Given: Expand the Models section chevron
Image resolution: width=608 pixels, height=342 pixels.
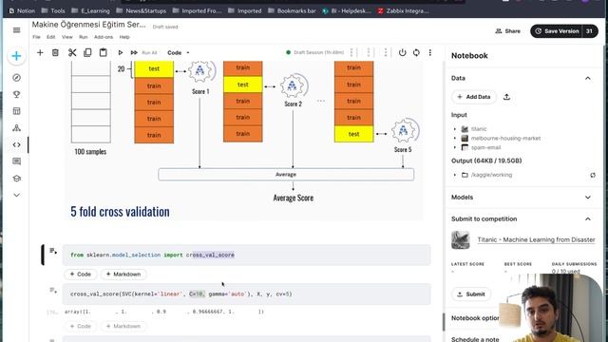Looking at the screenshot, I should coord(588,198).
